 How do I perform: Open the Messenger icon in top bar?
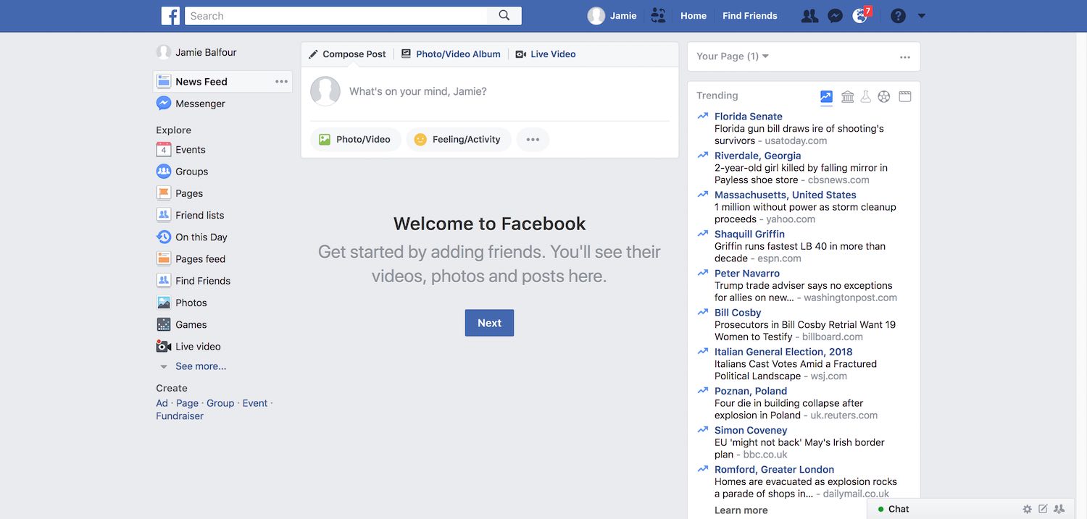click(x=835, y=15)
